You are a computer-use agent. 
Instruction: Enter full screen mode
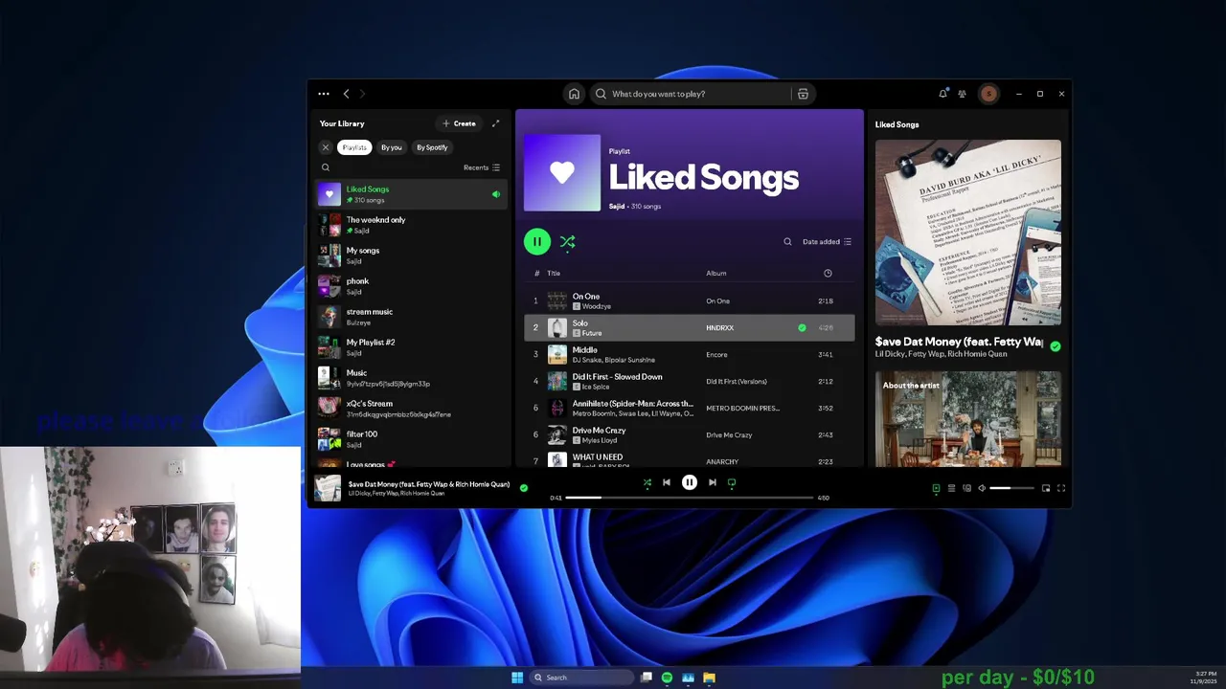click(x=1061, y=488)
